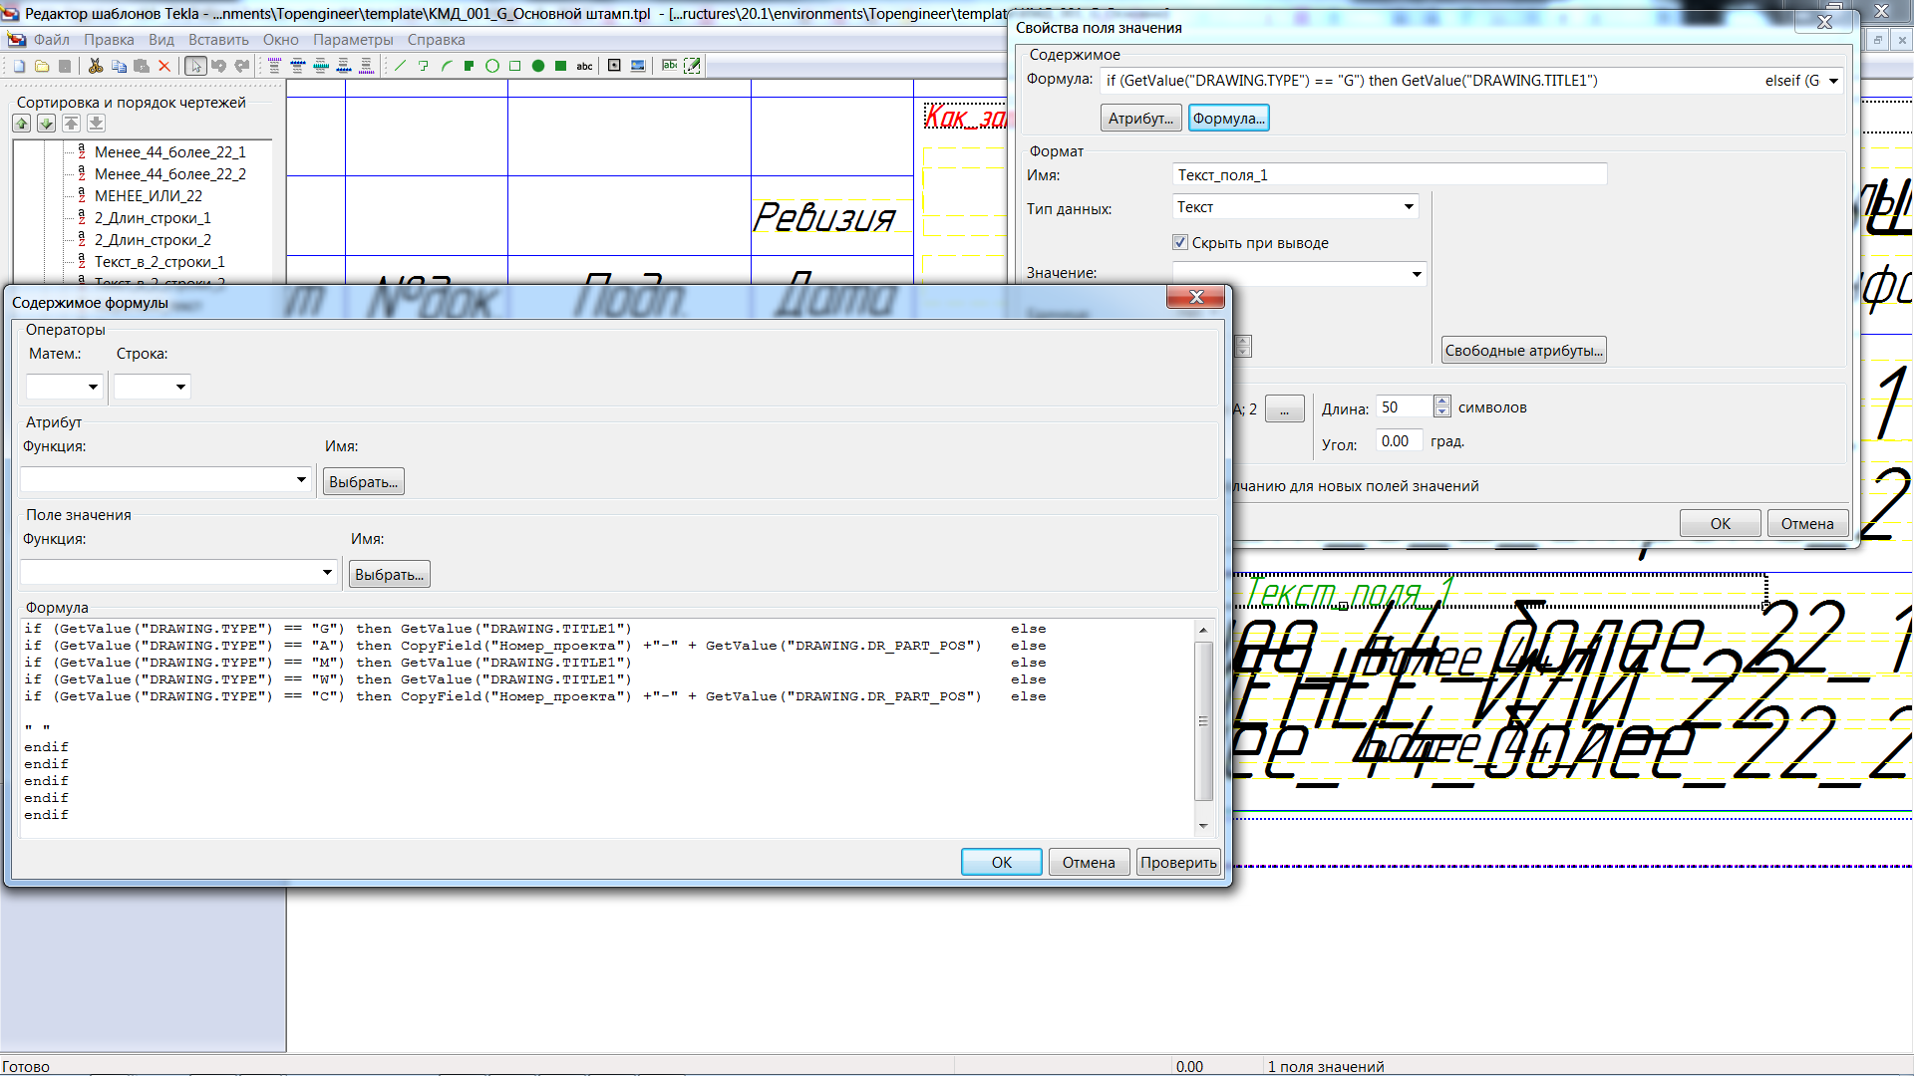This screenshot has width=1914, height=1076.
Task: Click the scissors Cut icon in toolbar
Action: 96,66
